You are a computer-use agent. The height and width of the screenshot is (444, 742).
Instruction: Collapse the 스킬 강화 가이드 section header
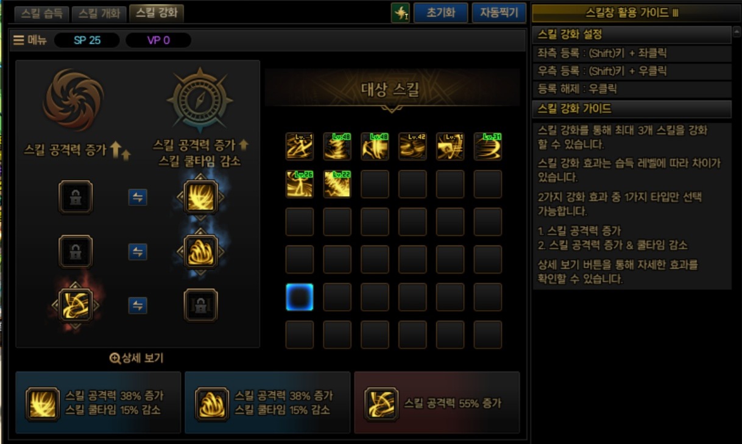pyautogui.click(x=632, y=109)
